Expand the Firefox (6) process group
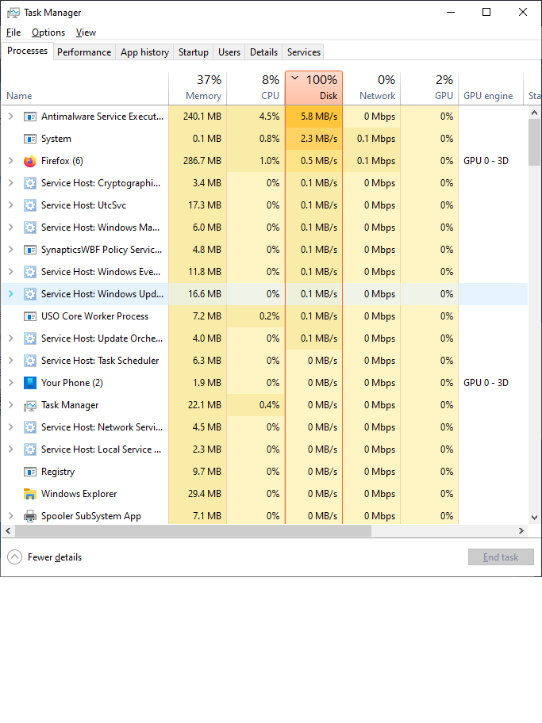Image resolution: width=542 pixels, height=723 pixels. click(x=11, y=161)
